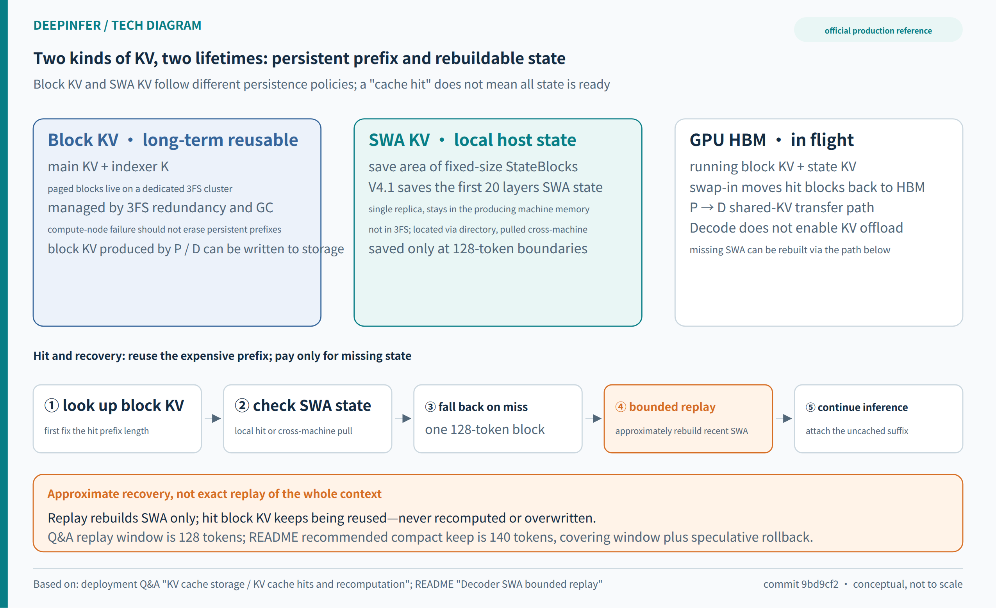The height and width of the screenshot is (608, 996).
Task: Click 'block KV produced by P / D' line
Action: click(196, 249)
